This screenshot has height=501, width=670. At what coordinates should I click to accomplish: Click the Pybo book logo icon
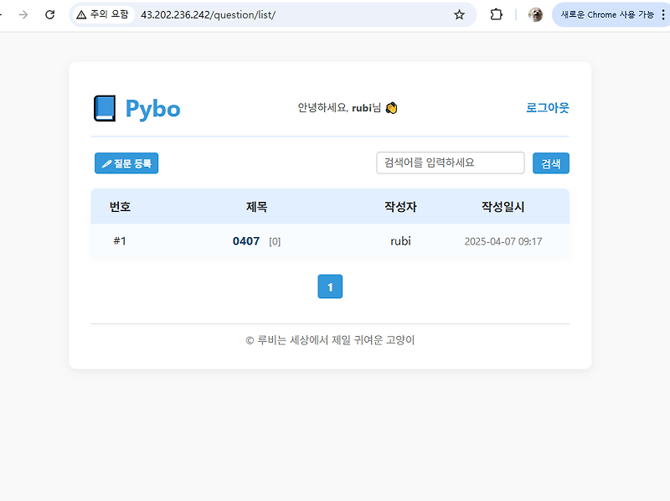coord(105,107)
